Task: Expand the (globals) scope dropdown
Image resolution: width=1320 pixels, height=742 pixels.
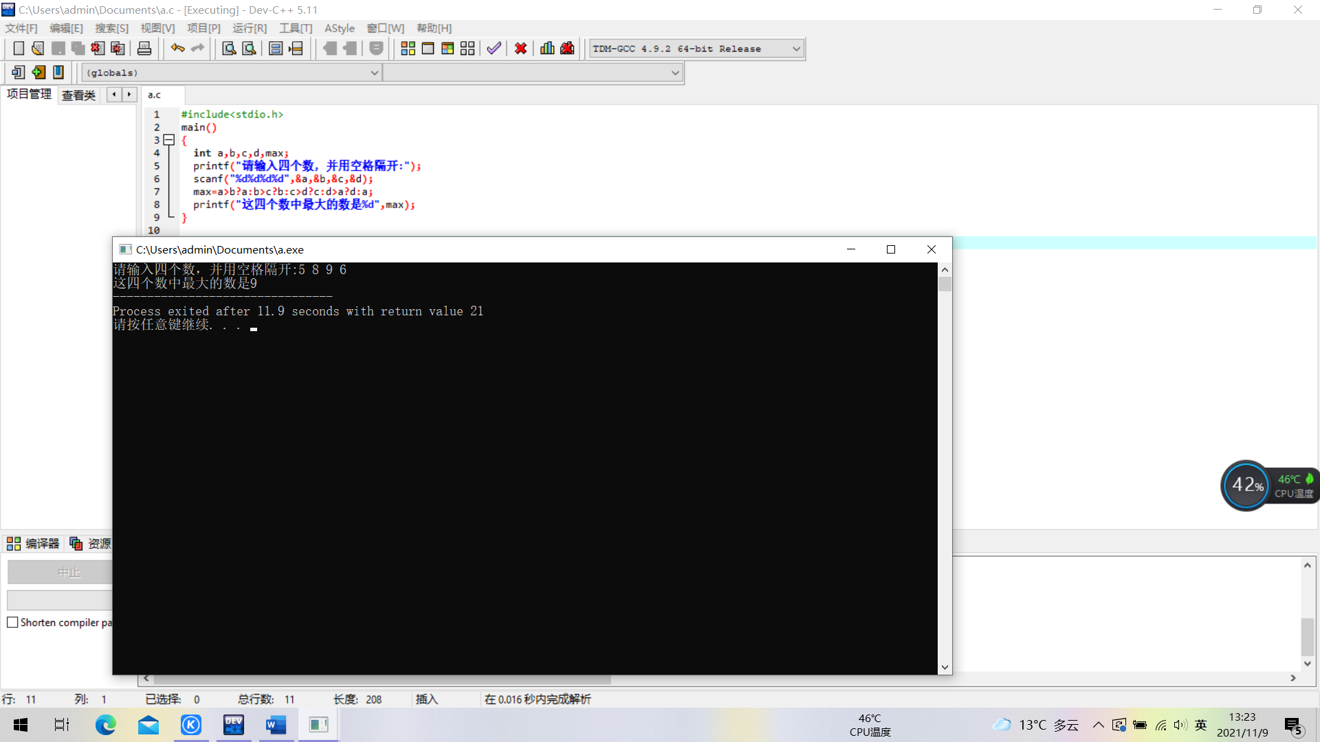Action: 374,73
